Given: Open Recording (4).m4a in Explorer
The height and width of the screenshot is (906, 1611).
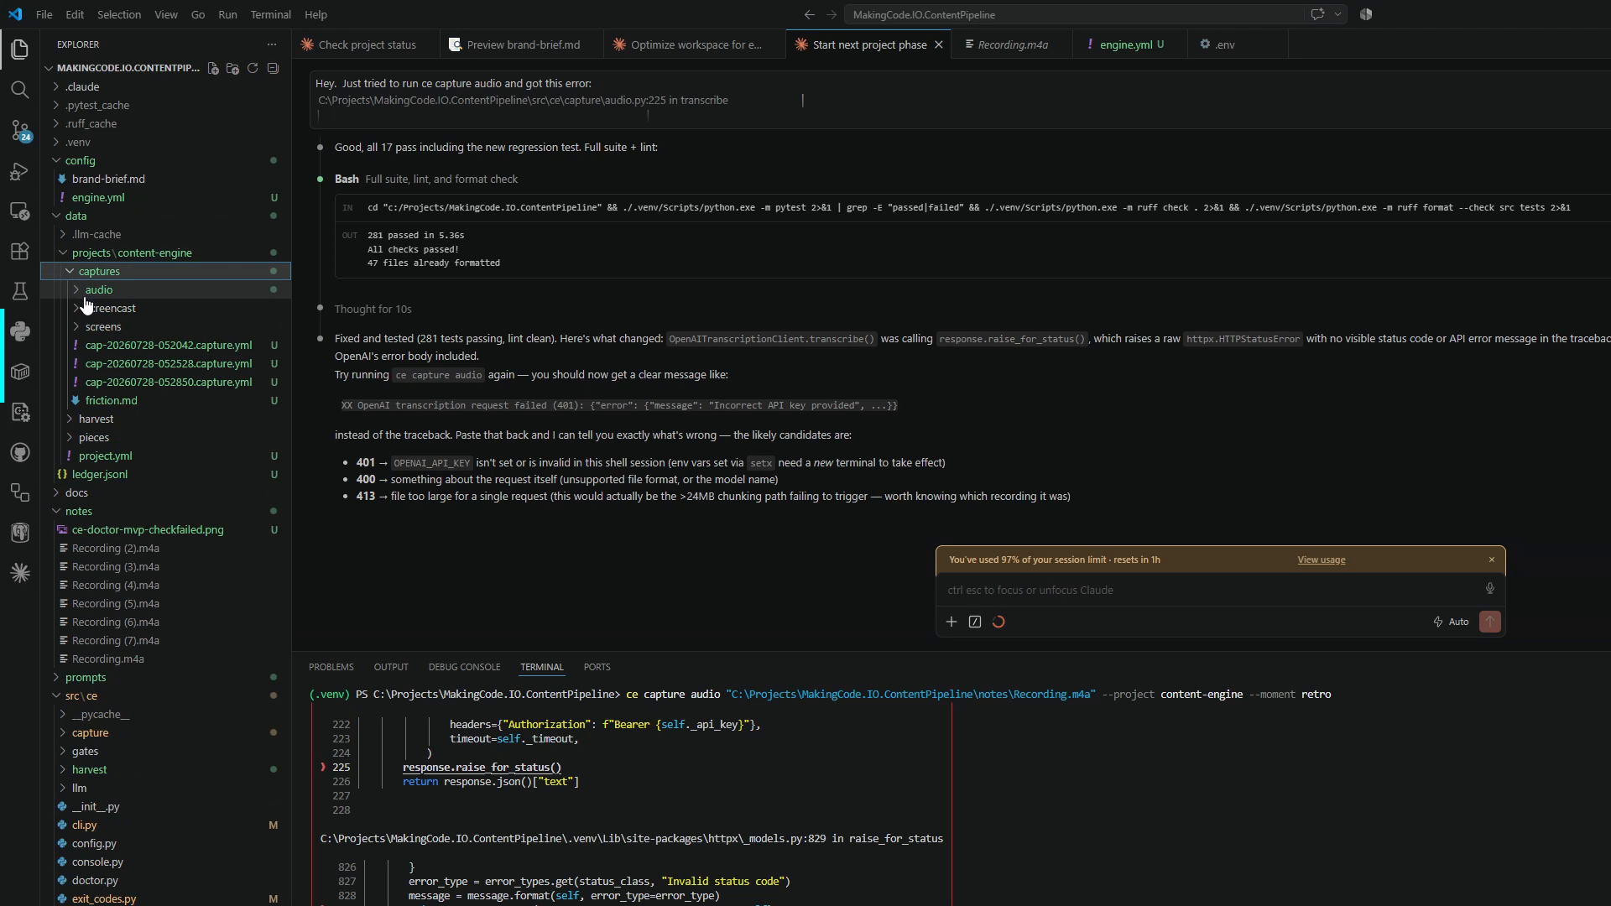Looking at the screenshot, I should click(115, 585).
